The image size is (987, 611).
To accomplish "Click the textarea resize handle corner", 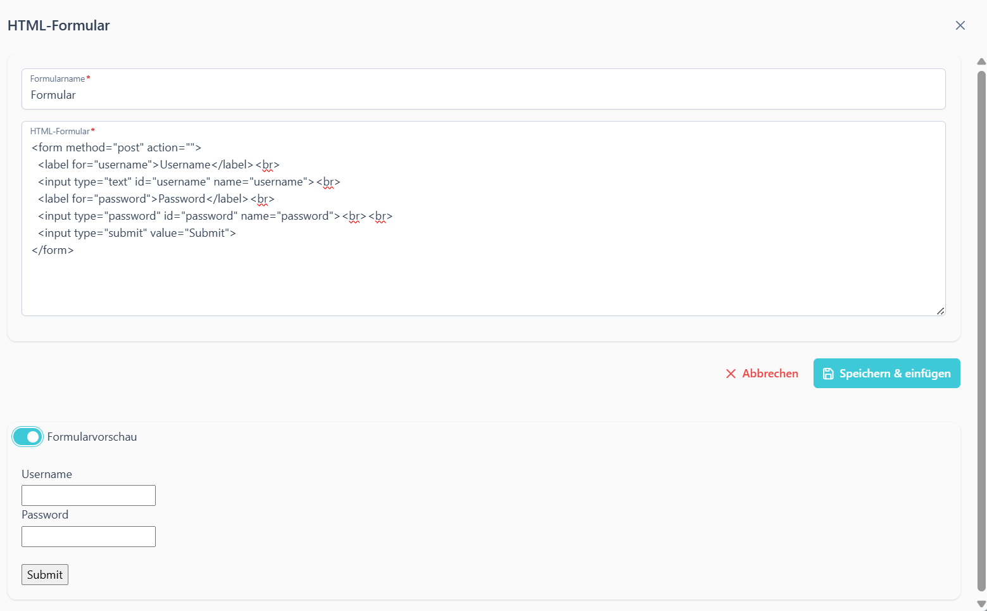I will coord(940,311).
